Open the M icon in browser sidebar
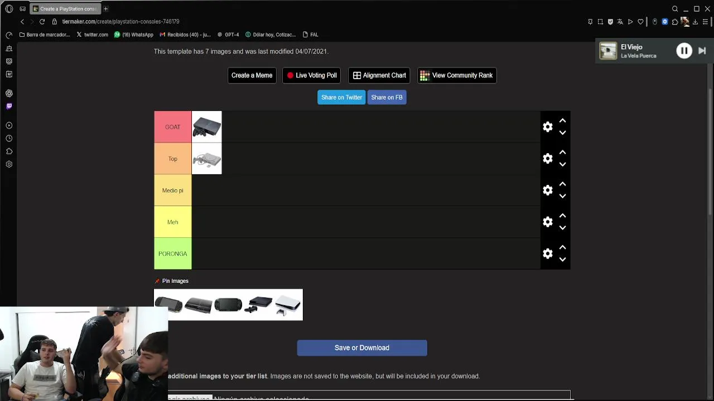714x401 pixels. point(9,74)
